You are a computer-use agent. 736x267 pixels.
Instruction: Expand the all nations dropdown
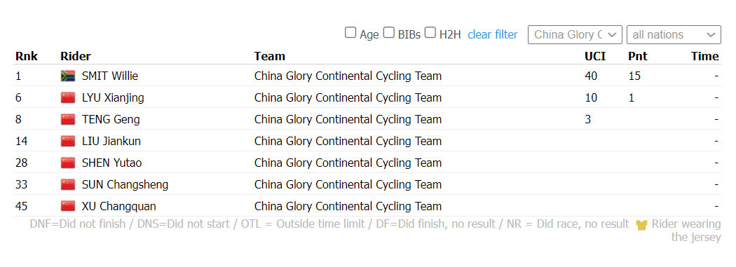tap(674, 35)
